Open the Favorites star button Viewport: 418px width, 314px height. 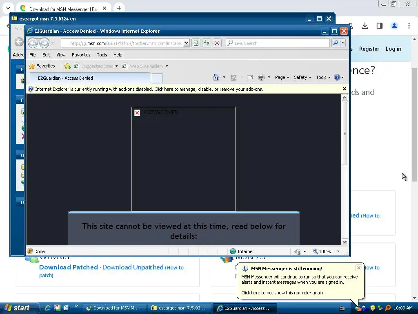[x=42, y=66]
